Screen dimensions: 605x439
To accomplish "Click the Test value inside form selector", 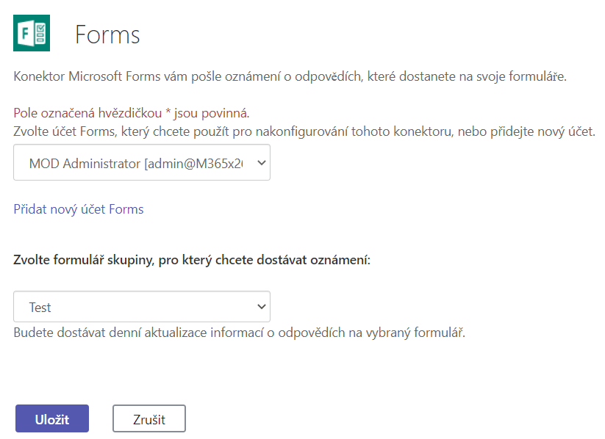I will pyautogui.click(x=40, y=308).
